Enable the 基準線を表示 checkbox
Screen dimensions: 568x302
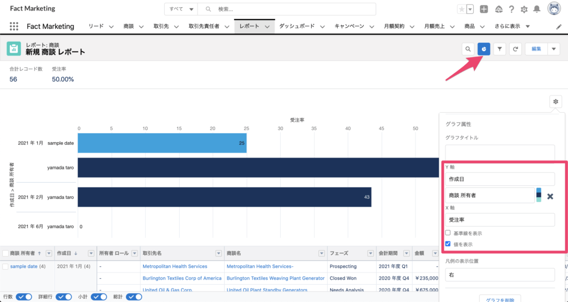[x=448, y=233]
